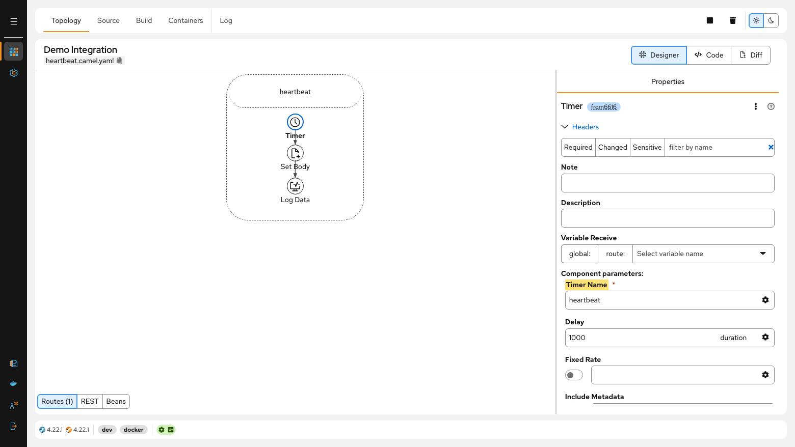The height and width of the screenshot is (447, 795).
Task: Switch to the Code view
Action: (709, 55)
